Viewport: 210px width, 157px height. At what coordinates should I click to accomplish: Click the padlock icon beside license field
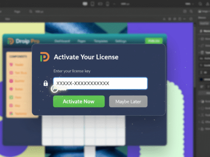(x=46, y=83)
